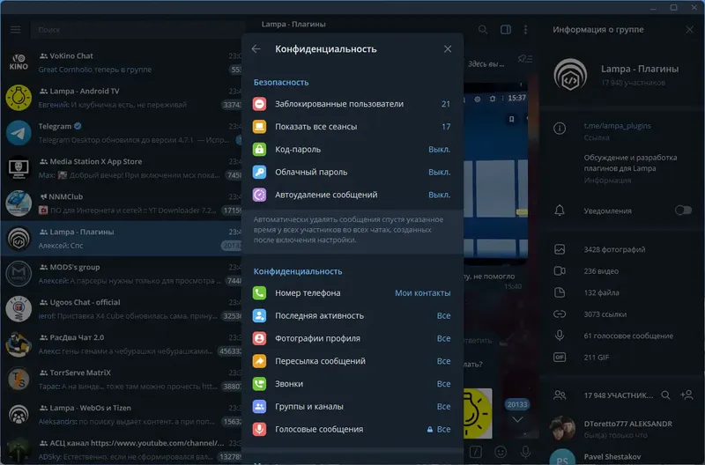
Task: Open the VoKino Chat conversation
Action: [x=122, y=63]
